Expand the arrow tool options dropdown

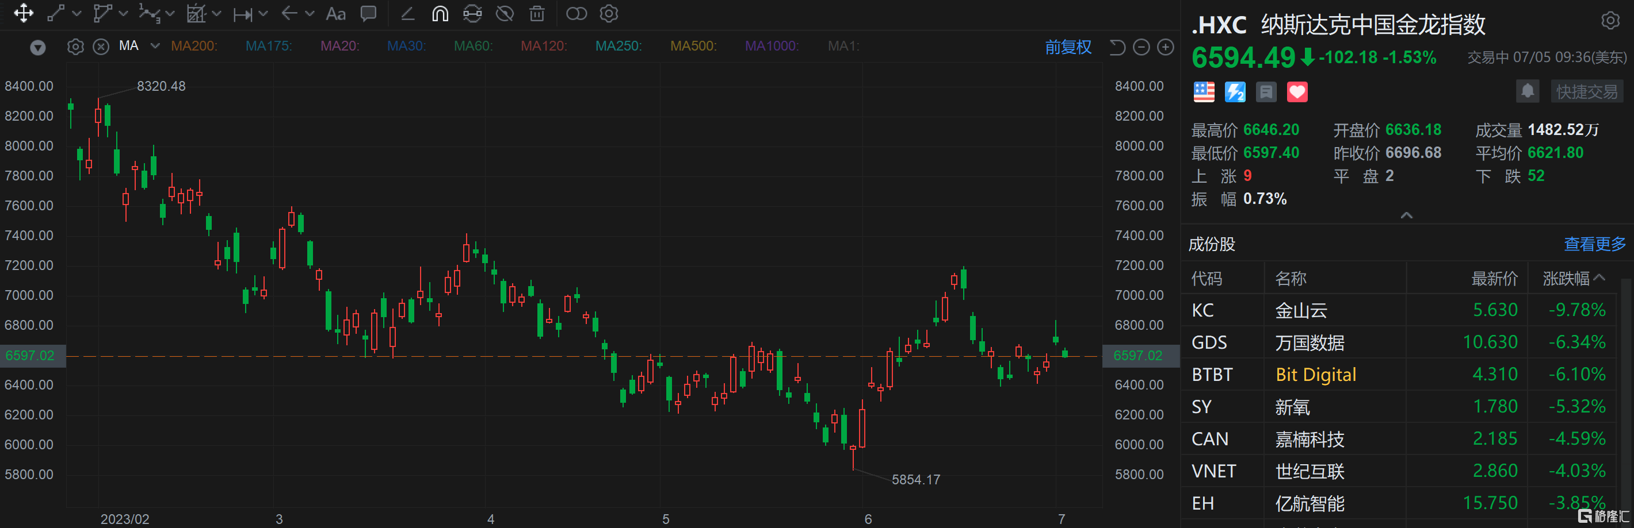click(310, 13)
